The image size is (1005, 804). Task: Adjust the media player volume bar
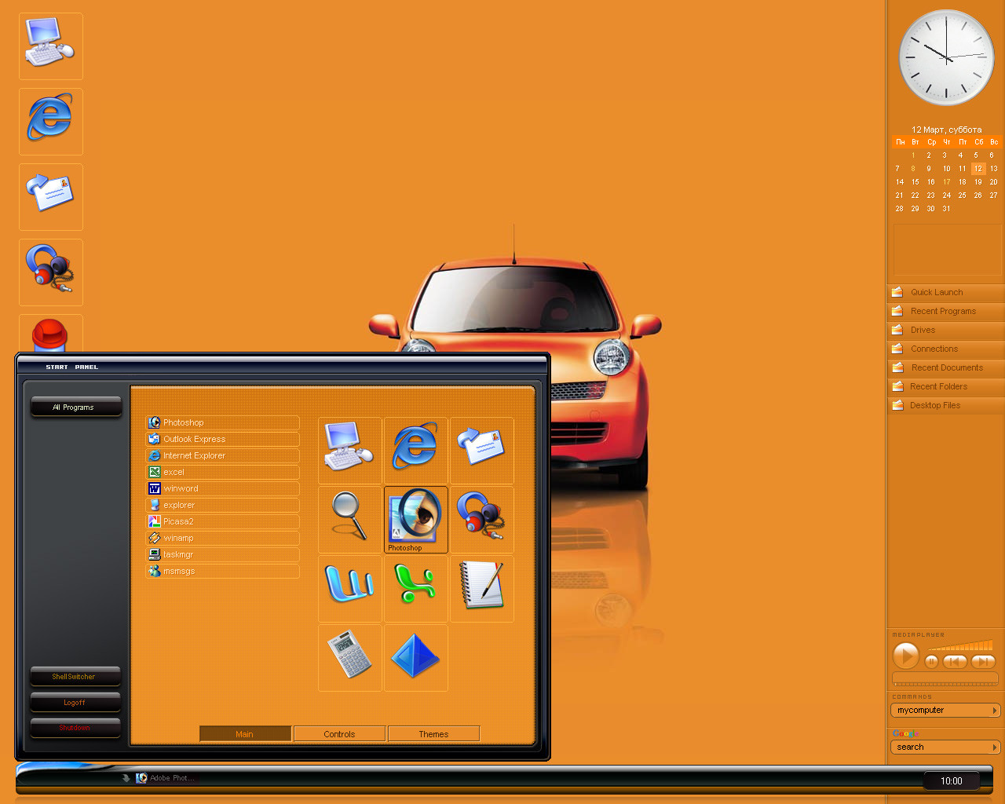(x=959, y=646)
